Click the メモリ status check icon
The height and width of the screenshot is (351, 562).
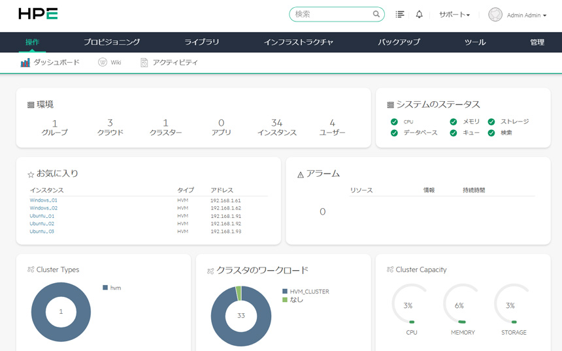[454, 121]
